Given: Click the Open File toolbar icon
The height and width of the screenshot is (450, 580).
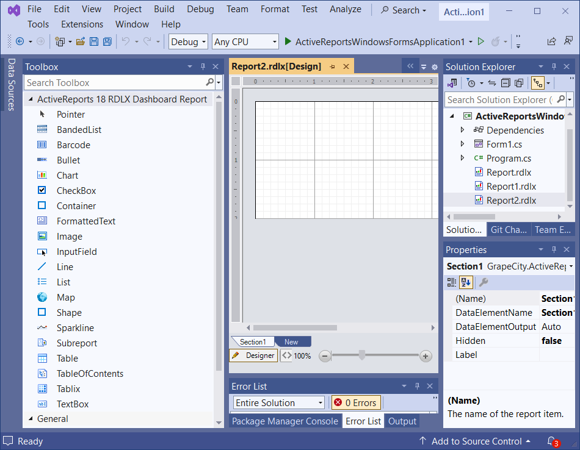Looking at the screenshot, I should 80,41.
